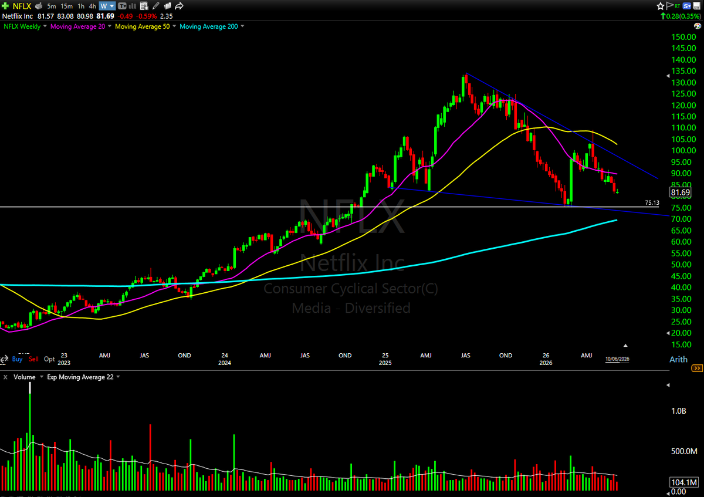Switch to the 5m time frame

(x=52, y=6)
